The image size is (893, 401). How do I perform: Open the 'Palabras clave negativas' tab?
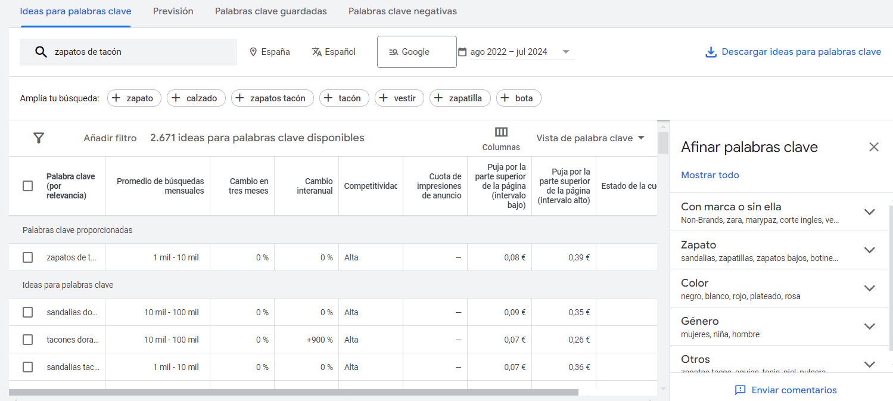pos(403,11)
